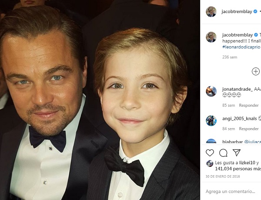261x200 pixels.
Task: Click the caption's jacobtremblay avatar
Action: point(211,37)
